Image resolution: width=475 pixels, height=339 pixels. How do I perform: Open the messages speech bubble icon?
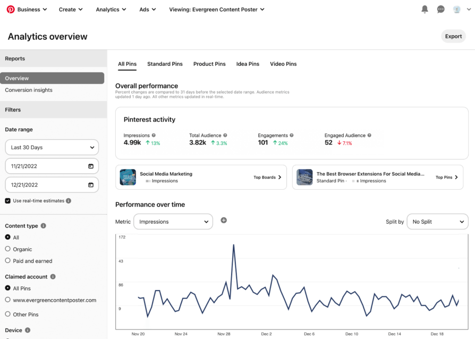440,9
